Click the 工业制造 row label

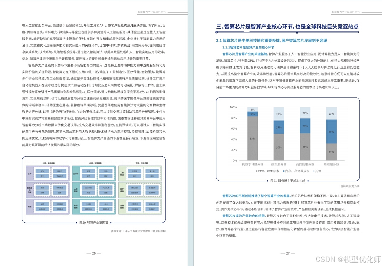(122, 174)
